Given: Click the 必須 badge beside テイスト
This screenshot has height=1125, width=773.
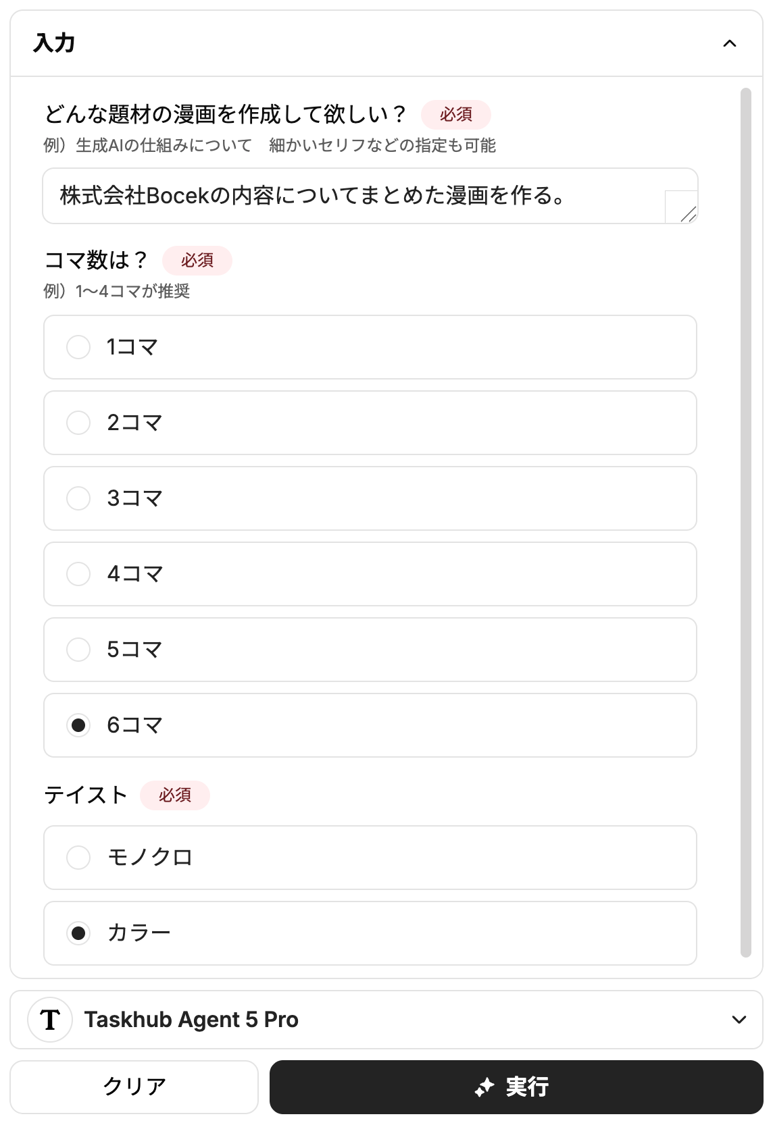Looking at the screenshot, I should click(x=175, y=795).
